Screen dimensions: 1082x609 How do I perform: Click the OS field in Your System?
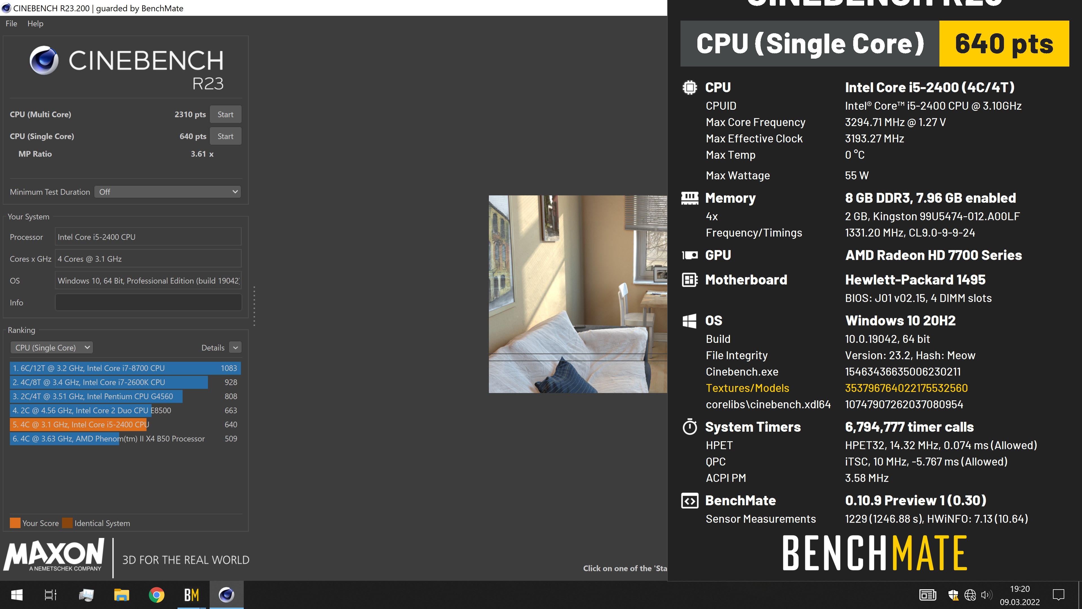(148, 280)
